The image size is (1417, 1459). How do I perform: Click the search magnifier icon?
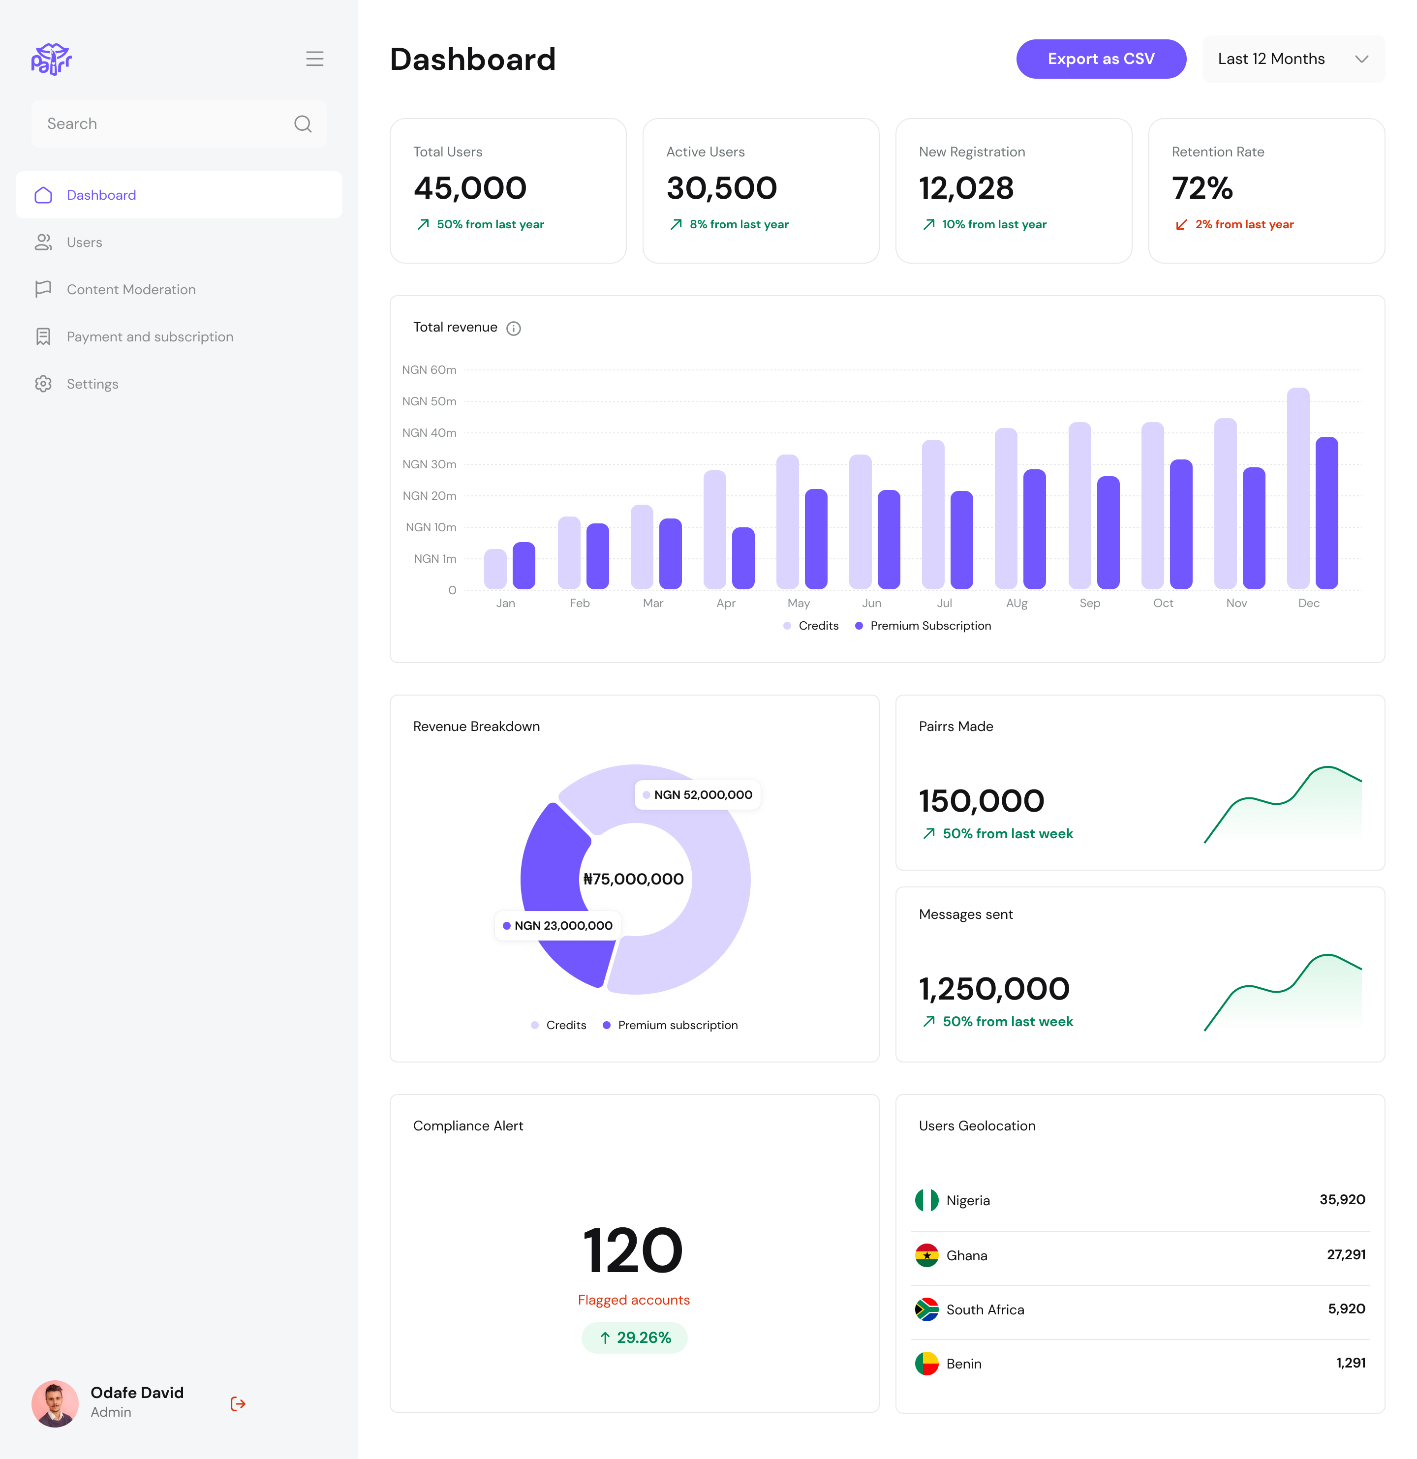[302, 123]
